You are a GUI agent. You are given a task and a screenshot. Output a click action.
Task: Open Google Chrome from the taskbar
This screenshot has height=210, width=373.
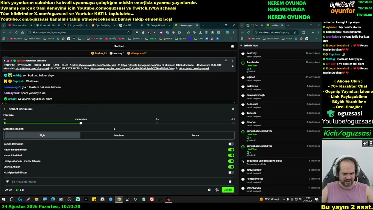[x=119, y=199]
